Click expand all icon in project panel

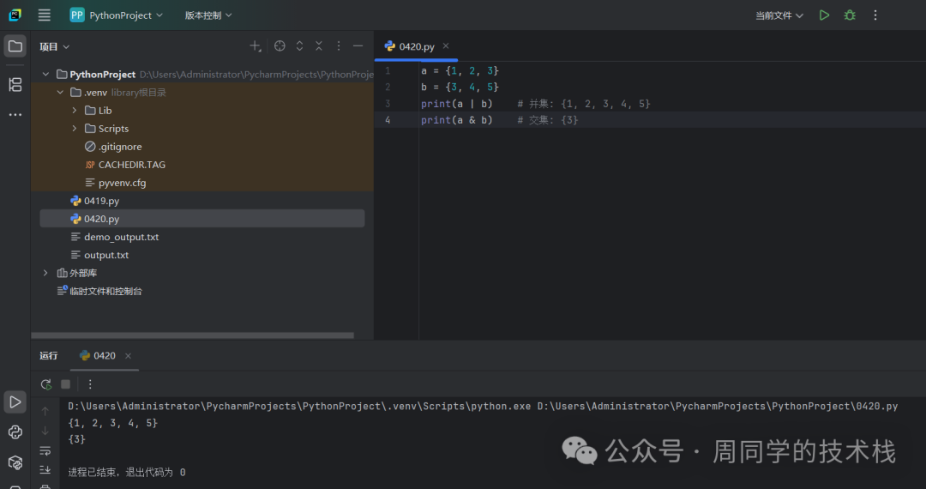(299, 46)
